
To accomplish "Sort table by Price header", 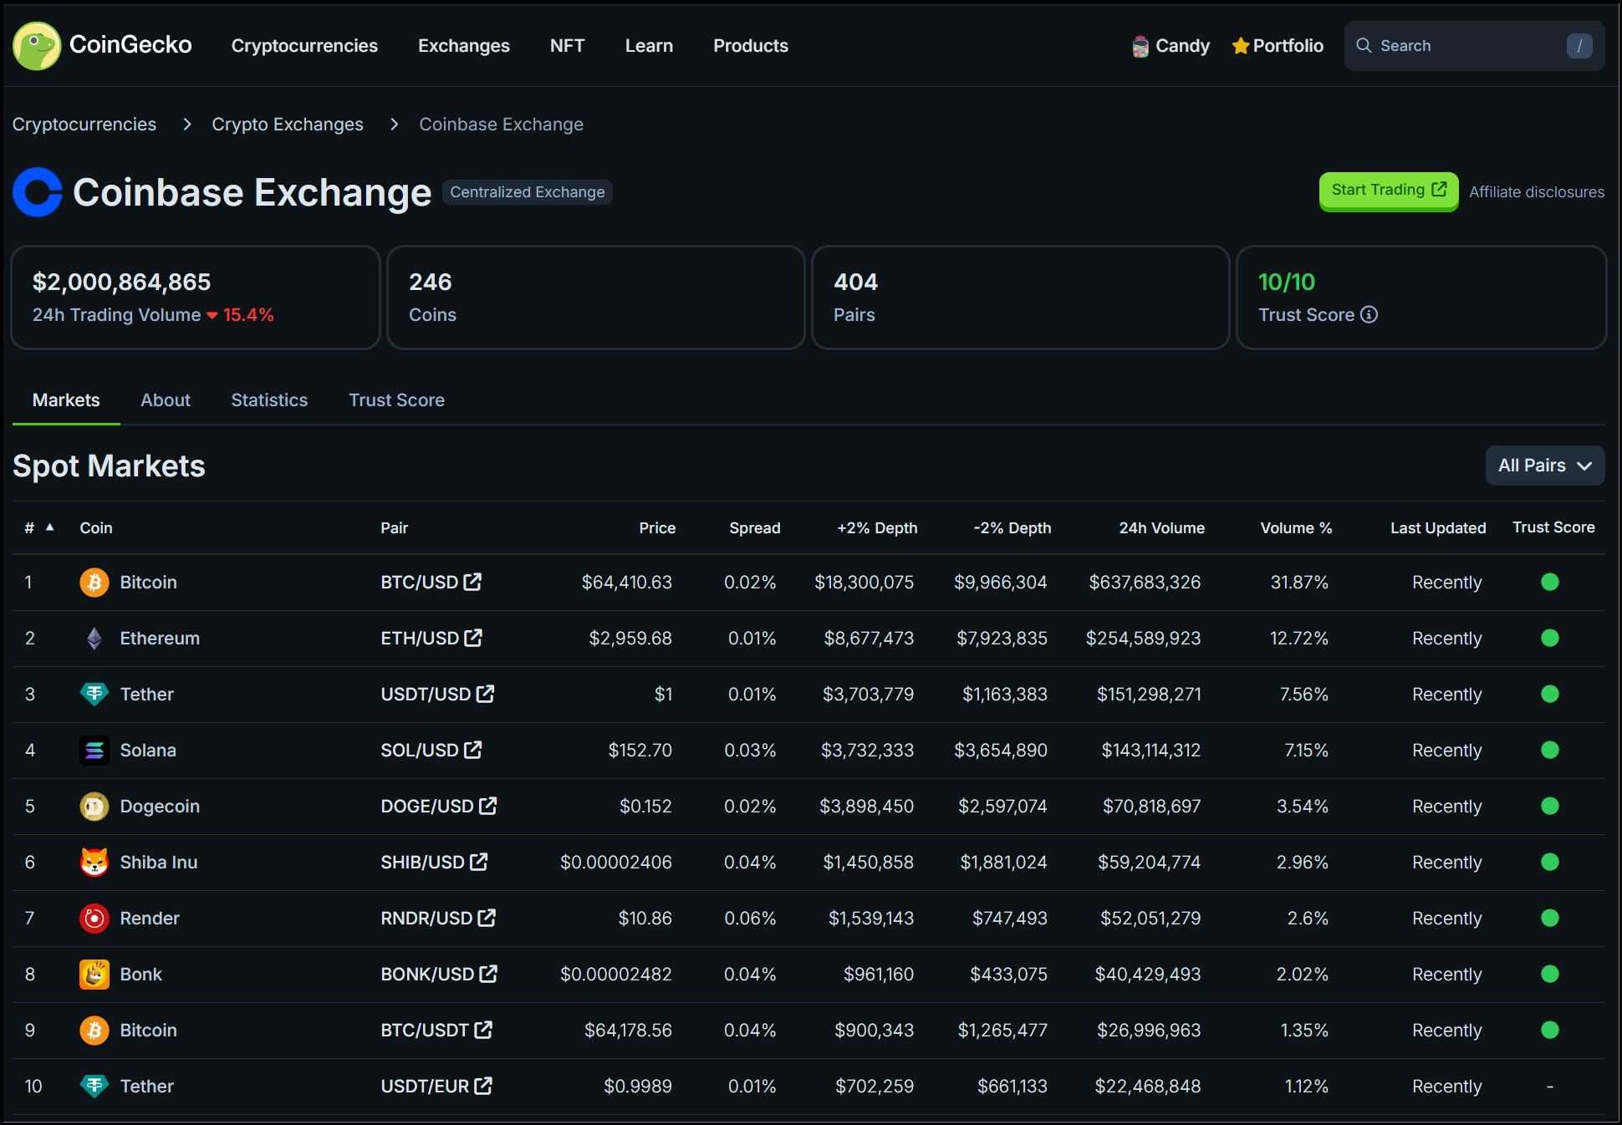I will (x=657, y=528).
